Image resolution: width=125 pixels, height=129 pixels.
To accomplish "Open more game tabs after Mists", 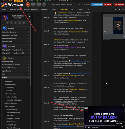I will point(54,1).
